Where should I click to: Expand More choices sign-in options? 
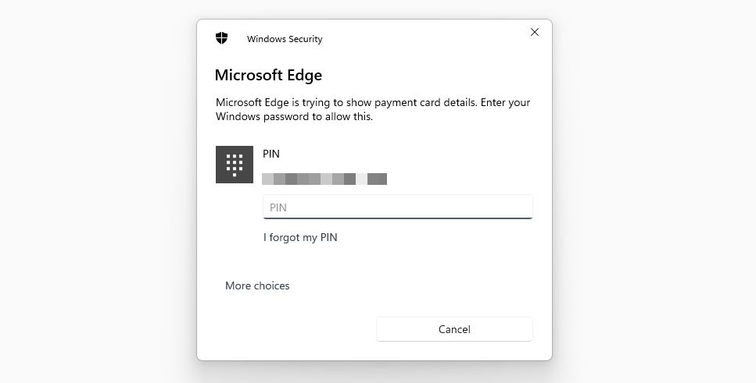pyautogui.click(x=257, y=285)
